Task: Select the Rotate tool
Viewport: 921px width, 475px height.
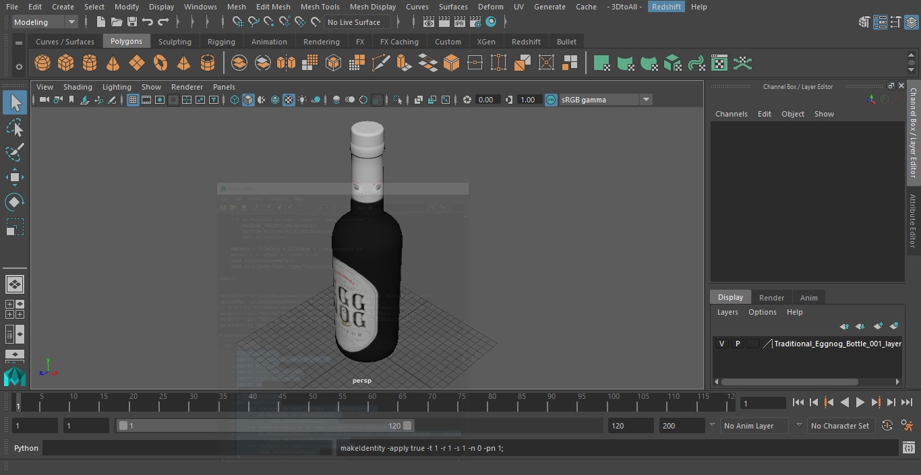Action: (15, 202)
